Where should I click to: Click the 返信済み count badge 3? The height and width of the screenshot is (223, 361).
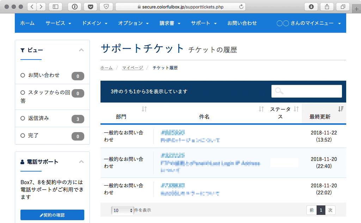(78, 119)
